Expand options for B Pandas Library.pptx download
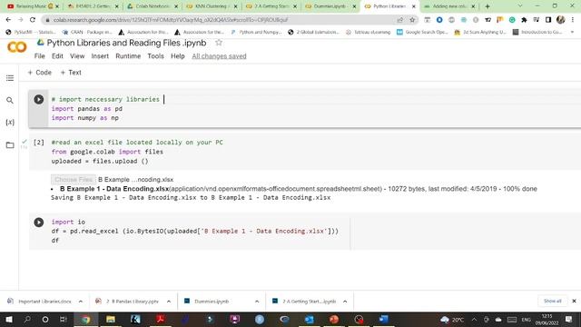 169,302
